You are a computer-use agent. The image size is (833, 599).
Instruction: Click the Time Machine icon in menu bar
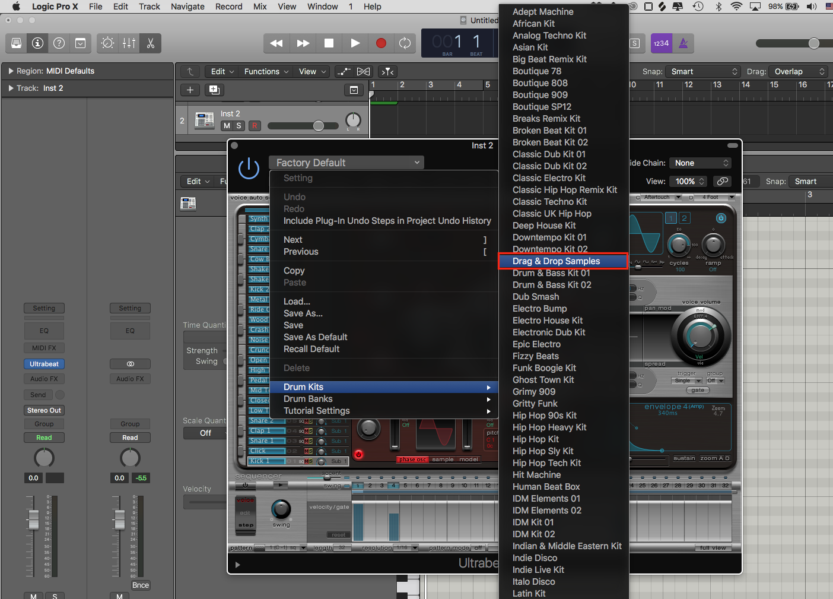[x=698, y=7]
